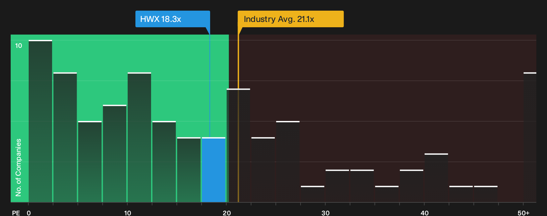The height and width of the screenshot is (216, 547).
Task: Click the '50+' x-axis tick label
Action: pyautogui.click(x=524, y=213)
